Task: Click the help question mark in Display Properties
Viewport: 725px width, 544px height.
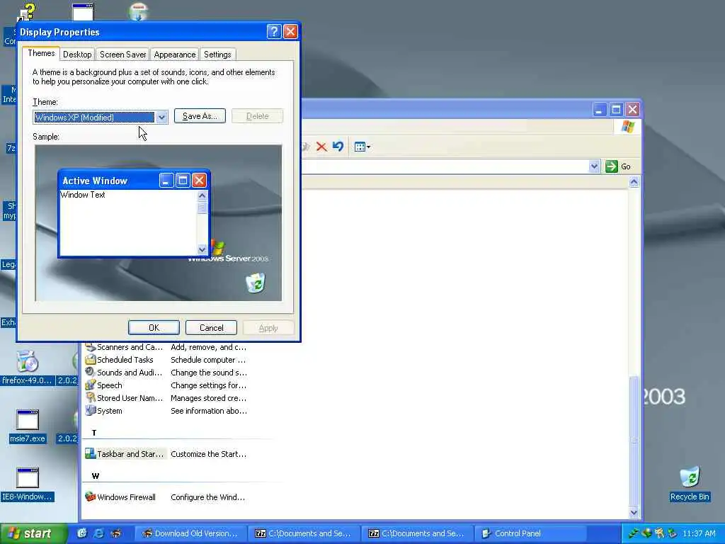Action: pos(274,31)
